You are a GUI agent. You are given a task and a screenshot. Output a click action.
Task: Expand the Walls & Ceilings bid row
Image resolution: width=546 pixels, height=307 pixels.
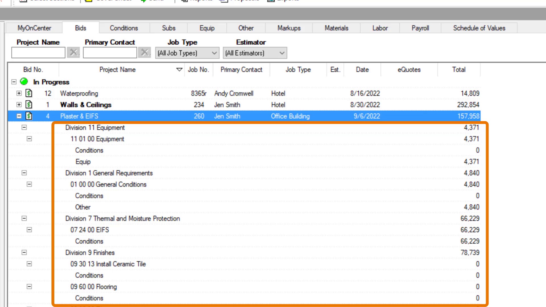(19, 105)
